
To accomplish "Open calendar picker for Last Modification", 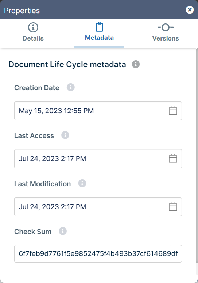I will pyautogui.click(x=173, y=207).
